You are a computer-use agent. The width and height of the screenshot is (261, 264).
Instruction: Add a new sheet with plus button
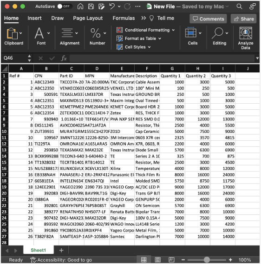click(61, 251)
